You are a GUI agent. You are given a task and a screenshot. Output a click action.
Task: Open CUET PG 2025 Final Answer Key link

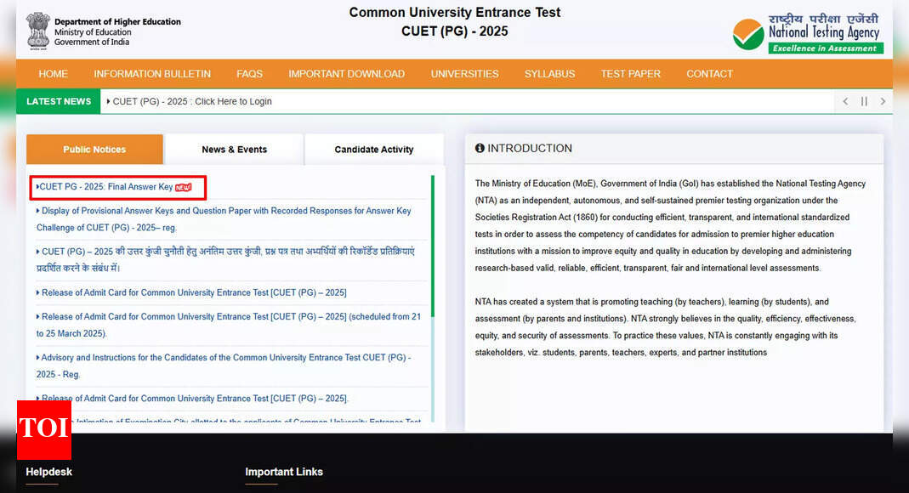click(x=106, y=187)
